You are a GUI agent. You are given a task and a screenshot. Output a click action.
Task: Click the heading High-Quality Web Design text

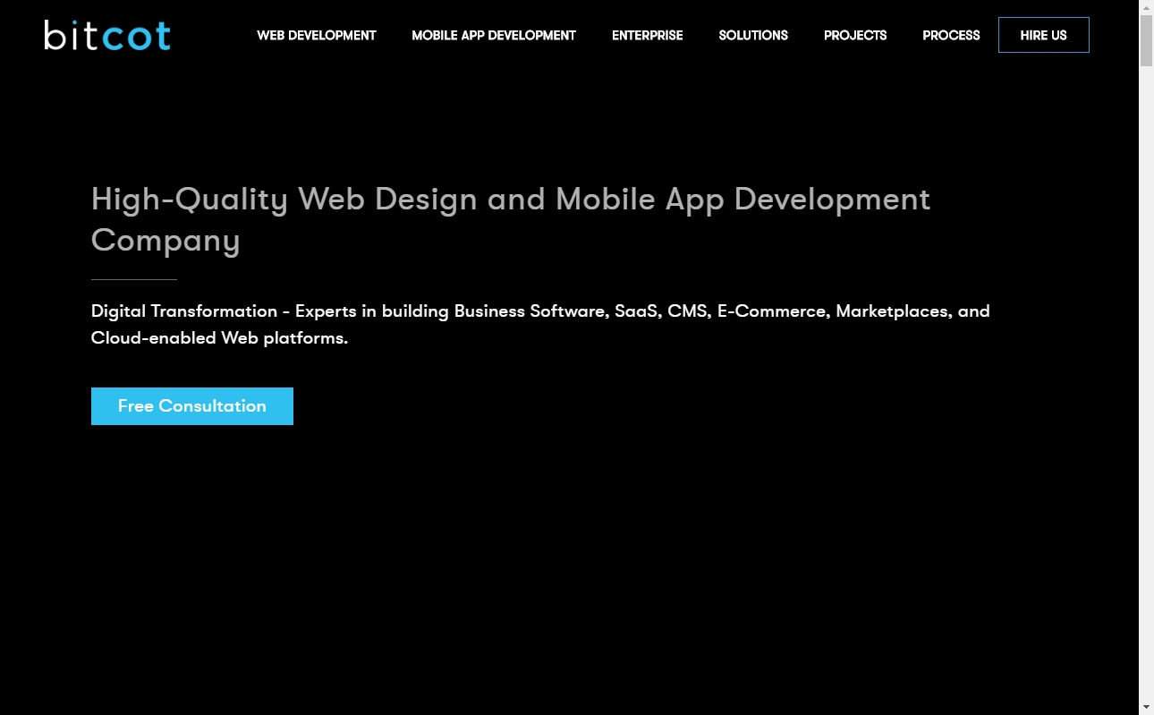click(511, 219)
